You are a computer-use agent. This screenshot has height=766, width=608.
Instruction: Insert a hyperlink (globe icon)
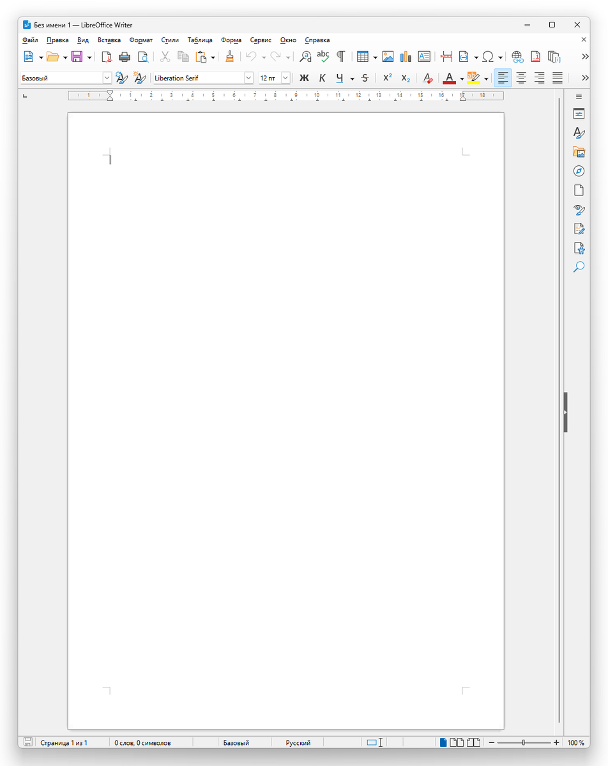tap(517, 57)
